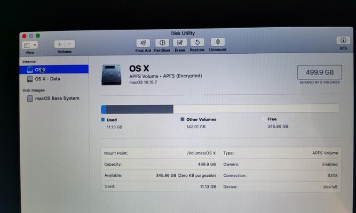
Task: Add a volume with plus button
Action: [x=59, y=44]
